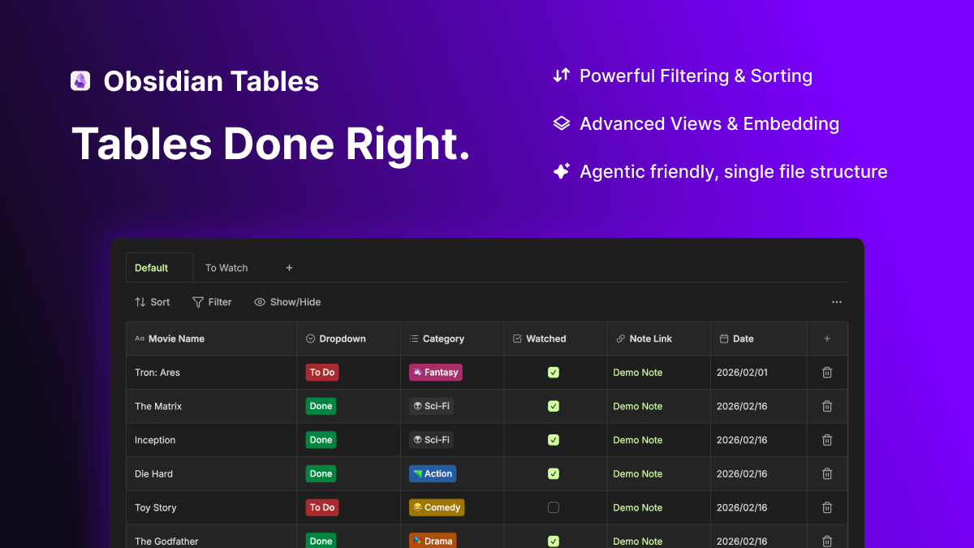Select the Toy Story movie name cell
Image resolution: width=974 pixels, height=548 pixels.
click(x=212, y=507)
